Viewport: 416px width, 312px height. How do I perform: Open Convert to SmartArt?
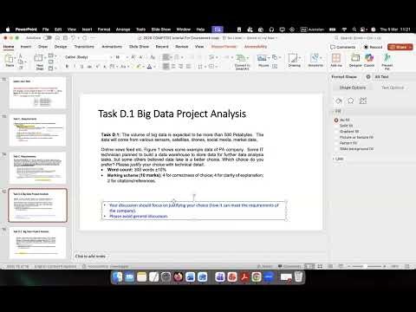coord(242,62)
